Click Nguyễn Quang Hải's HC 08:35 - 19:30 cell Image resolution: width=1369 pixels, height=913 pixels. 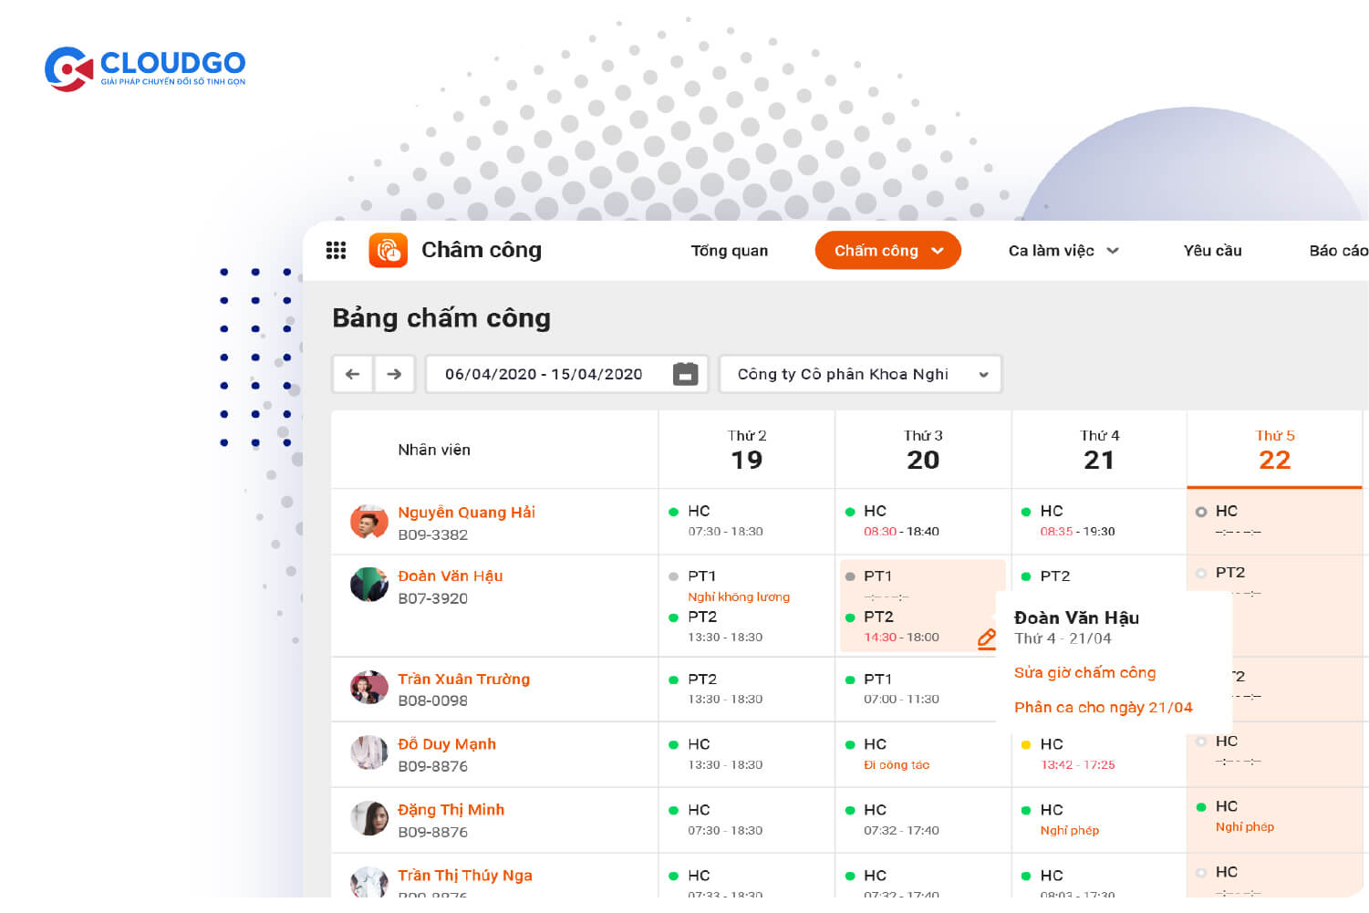tap(1099, 521)
